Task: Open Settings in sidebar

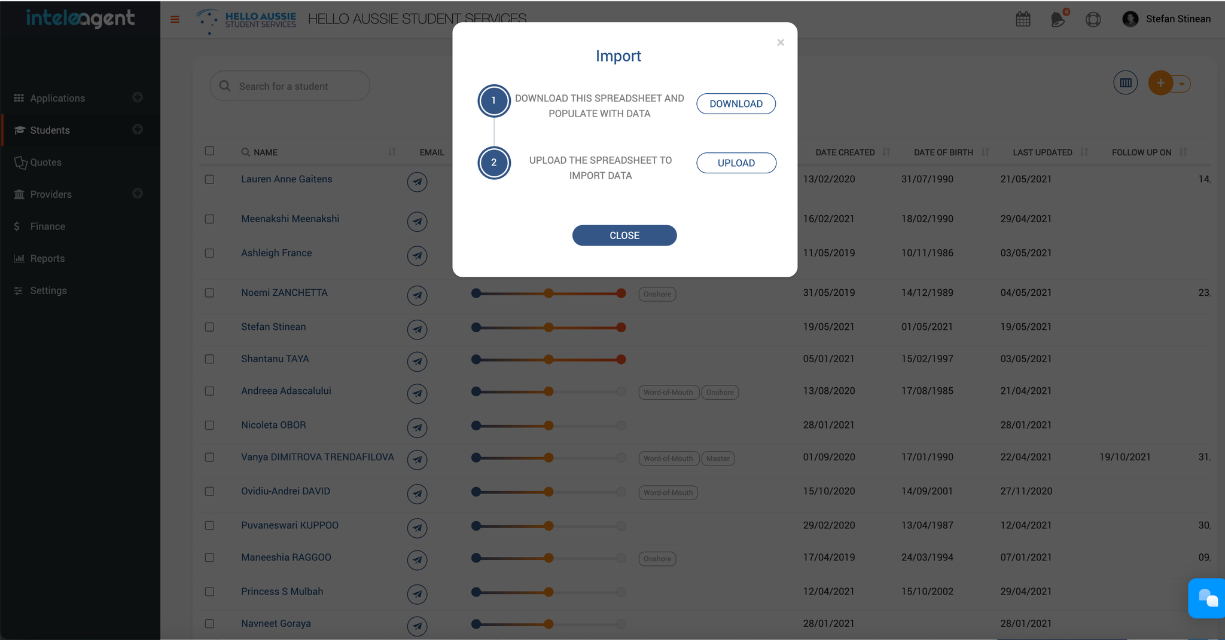Action: pyautogui.click(x=48, y=290)
